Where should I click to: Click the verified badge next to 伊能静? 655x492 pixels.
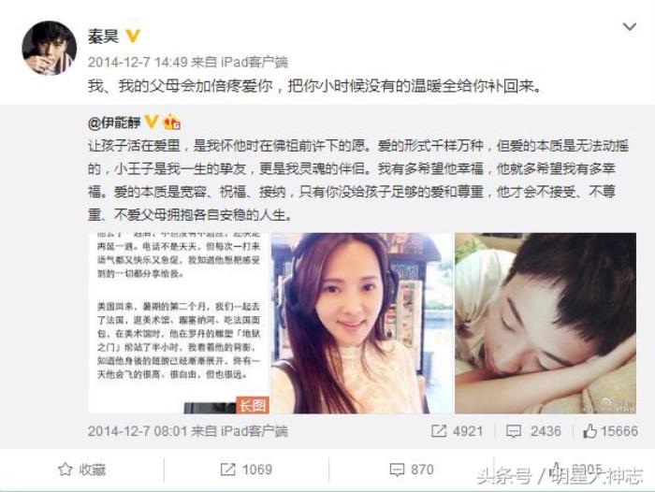(x=151, y=122)
